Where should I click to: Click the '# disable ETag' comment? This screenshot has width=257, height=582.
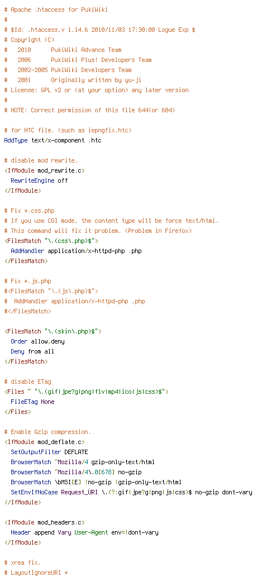click(27, 381)
